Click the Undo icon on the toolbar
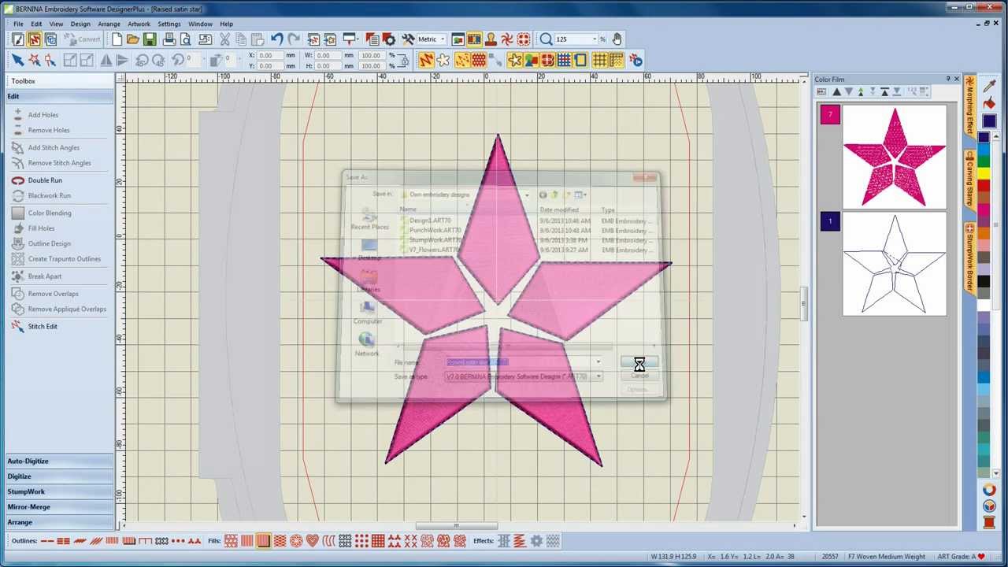Image resolution: width=1008 pixels, height=567 pixels. 276,39
